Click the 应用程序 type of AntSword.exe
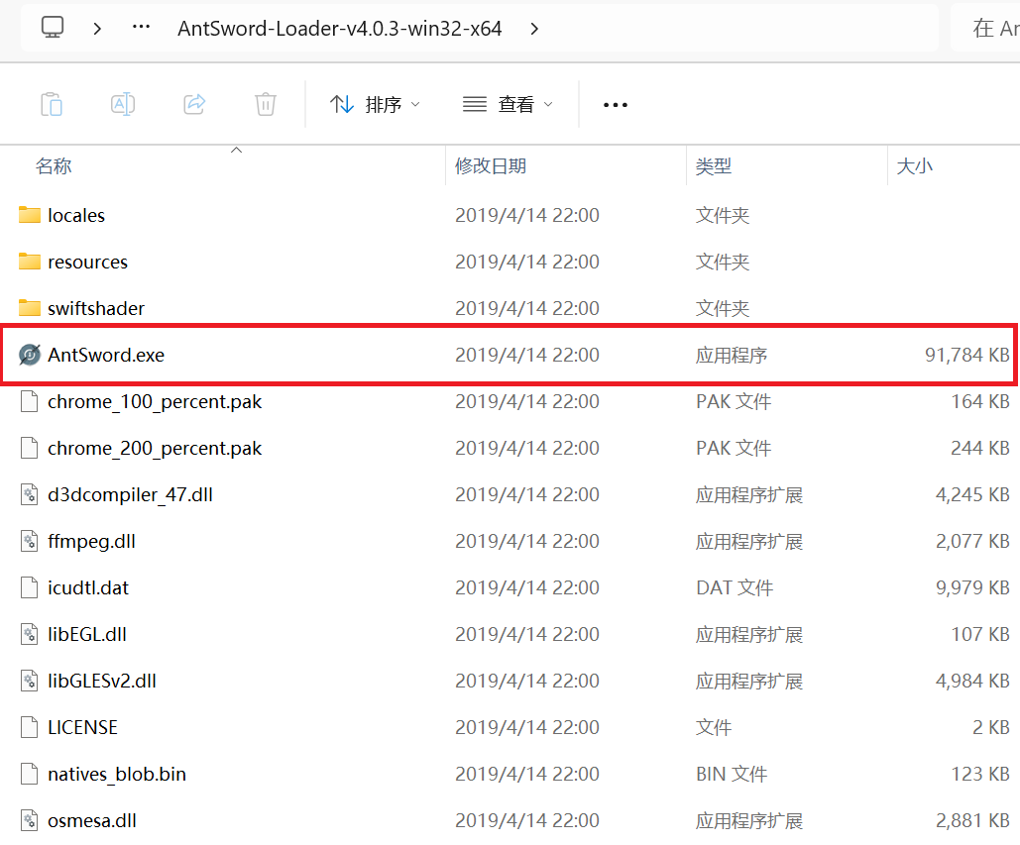1020x845 pixels. coord(732,355)
